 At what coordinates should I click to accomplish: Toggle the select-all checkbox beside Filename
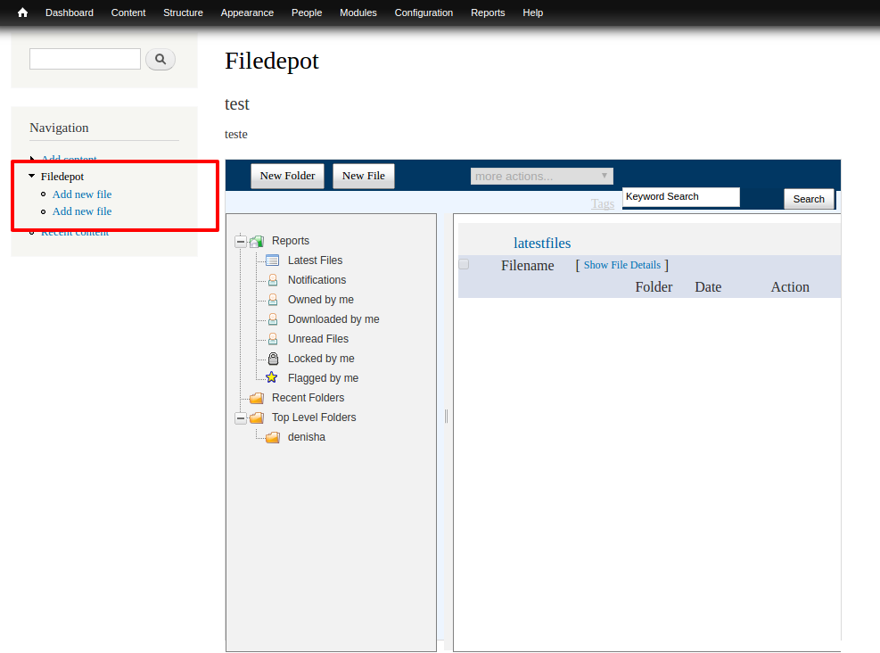coord(464,263)
